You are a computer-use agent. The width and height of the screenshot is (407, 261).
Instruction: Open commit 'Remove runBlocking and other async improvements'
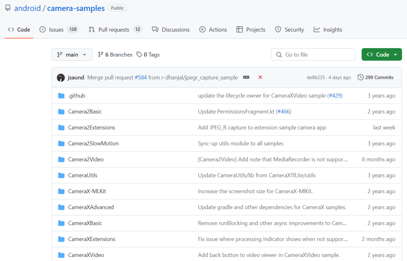pos(272,223)
